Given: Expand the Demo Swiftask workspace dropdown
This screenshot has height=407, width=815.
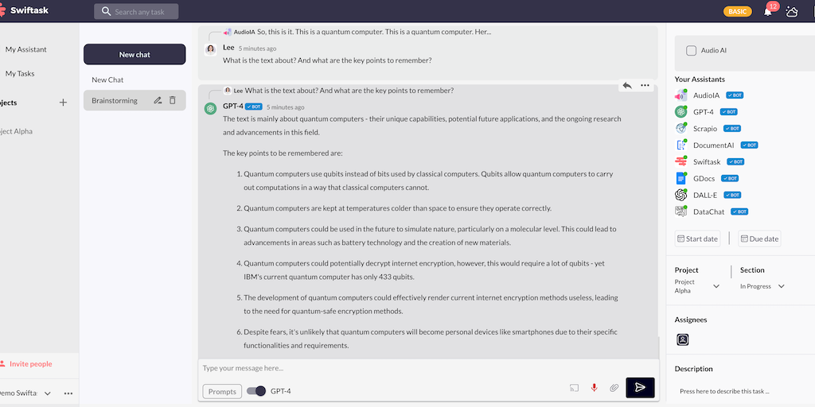Looking at the screenshot, I should (x=47, y=393).
